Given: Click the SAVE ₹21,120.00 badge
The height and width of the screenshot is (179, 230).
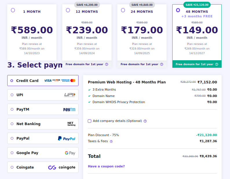Looking at the screenshot, I should tap(197, 5).
